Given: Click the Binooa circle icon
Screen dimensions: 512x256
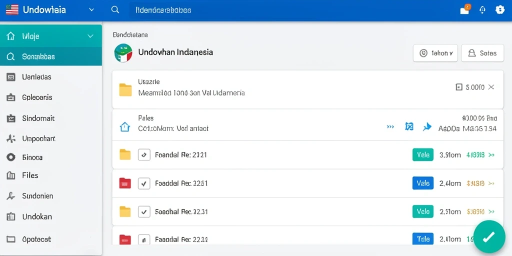Looking at the screenshot, I should pos(11,157).
